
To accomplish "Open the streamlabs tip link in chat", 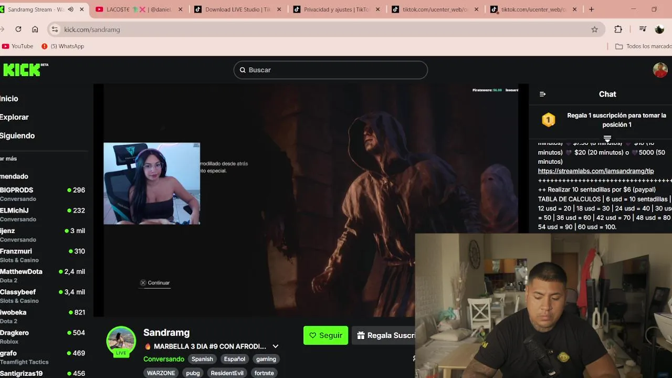I will 596,171.
